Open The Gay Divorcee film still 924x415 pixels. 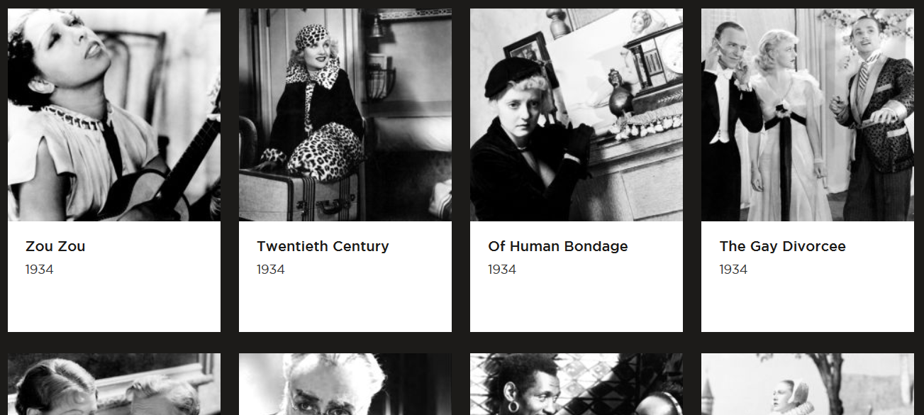click(x=808, y=115)
